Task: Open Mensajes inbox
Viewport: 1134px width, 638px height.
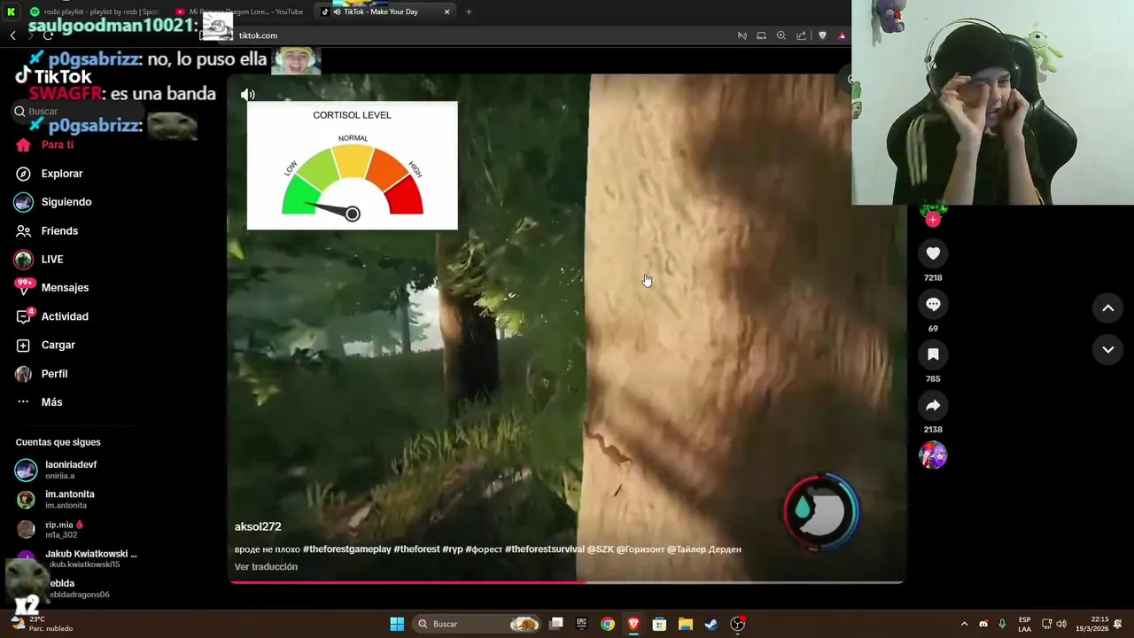Action: coord(52,287)
